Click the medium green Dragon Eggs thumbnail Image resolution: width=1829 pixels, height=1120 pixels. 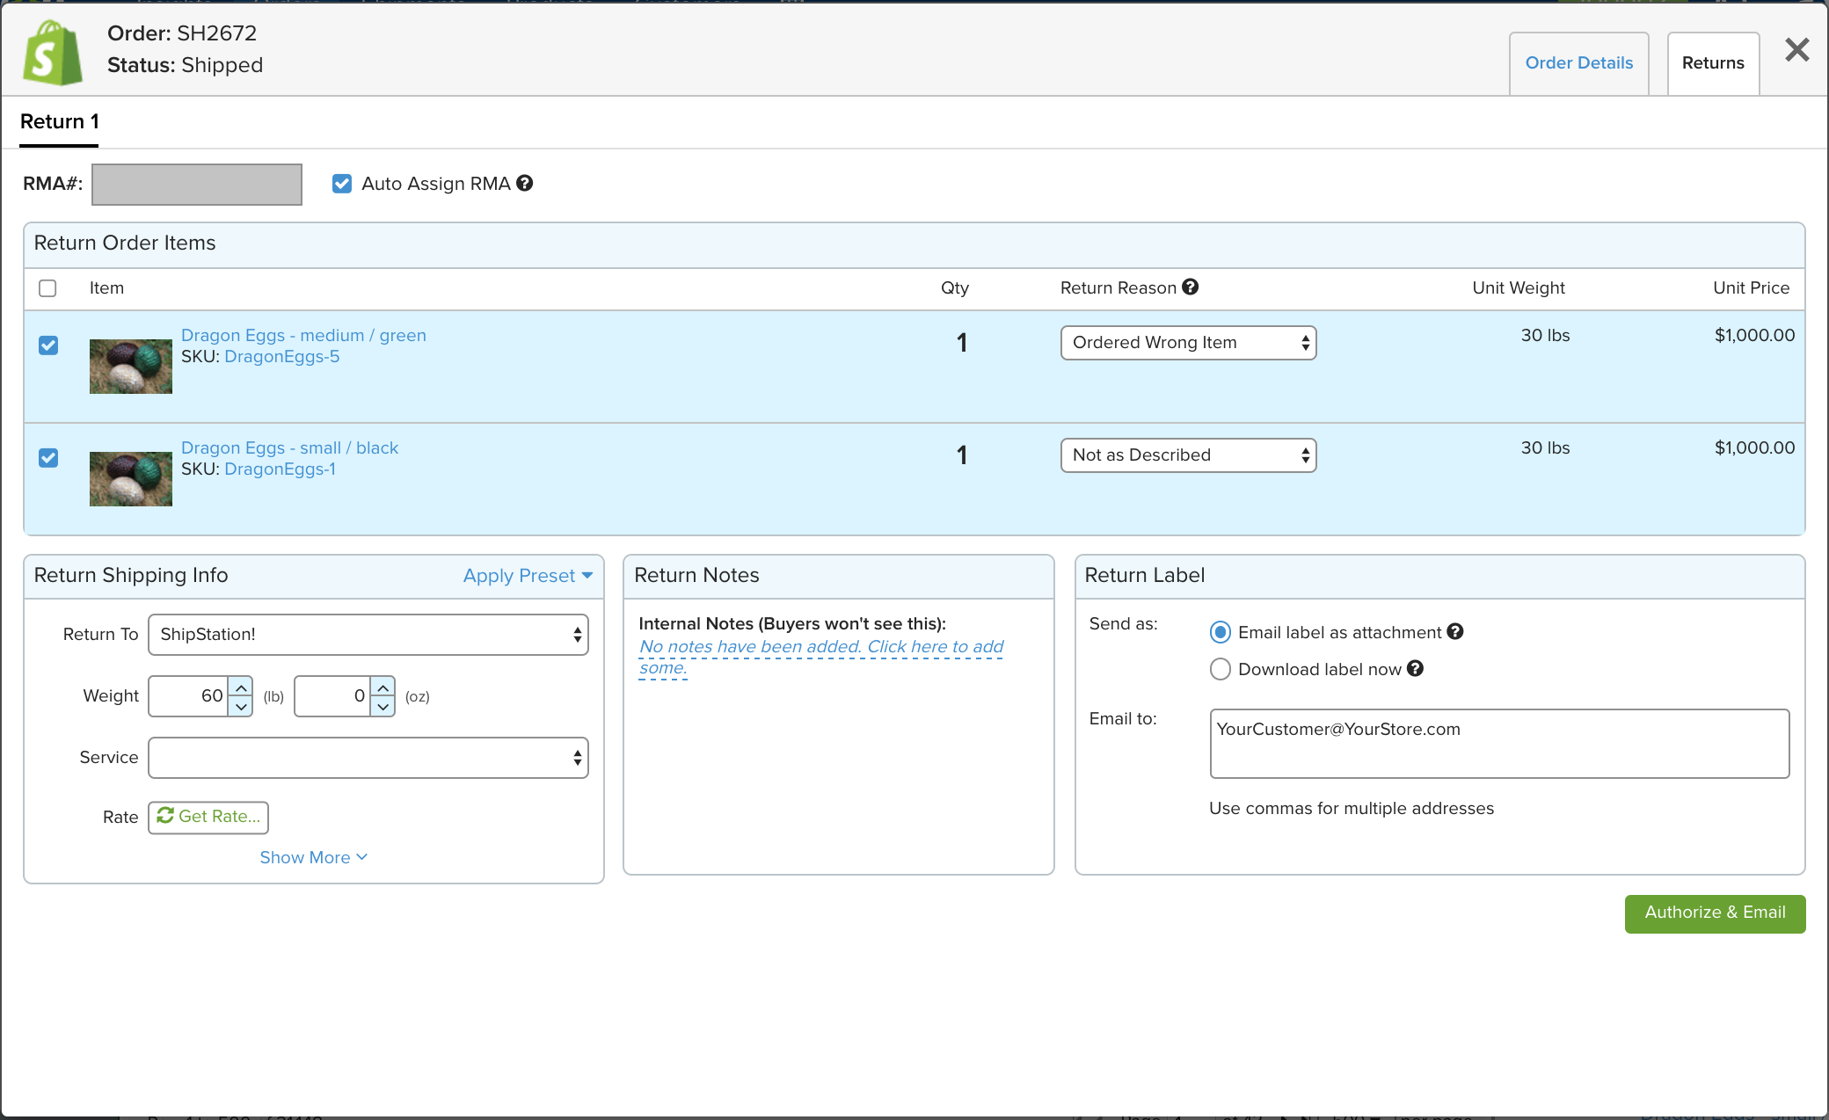click(x=130, y=366)
